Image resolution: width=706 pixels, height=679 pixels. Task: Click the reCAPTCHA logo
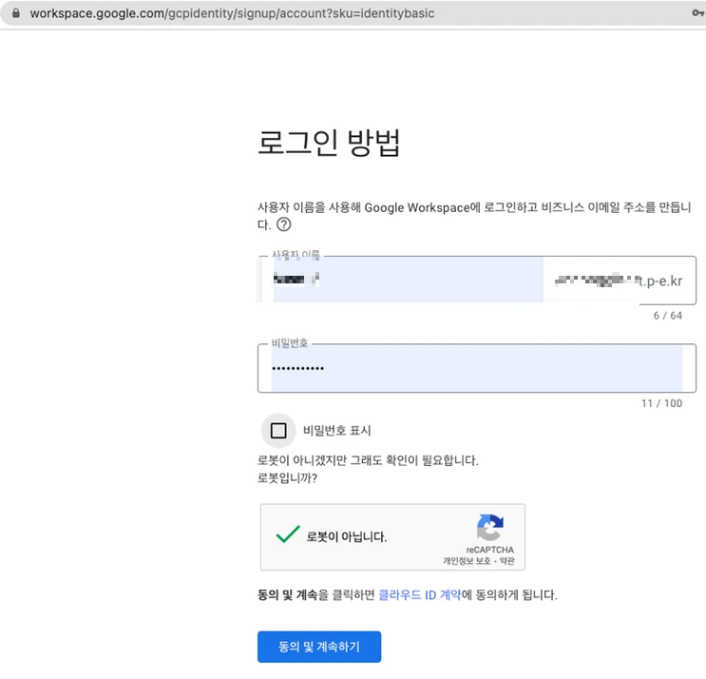pos(490,527)
